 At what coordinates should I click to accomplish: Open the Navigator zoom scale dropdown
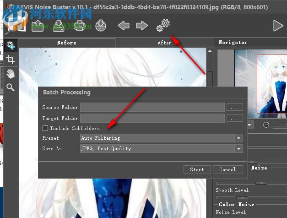pyautogui.click(x=249, y=125)
